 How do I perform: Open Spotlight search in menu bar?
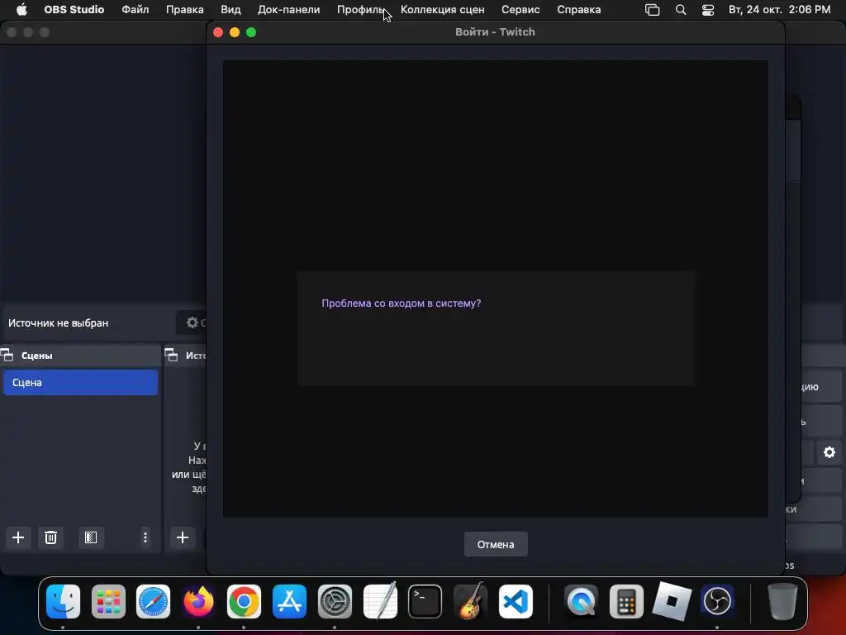tap(681, 10)
